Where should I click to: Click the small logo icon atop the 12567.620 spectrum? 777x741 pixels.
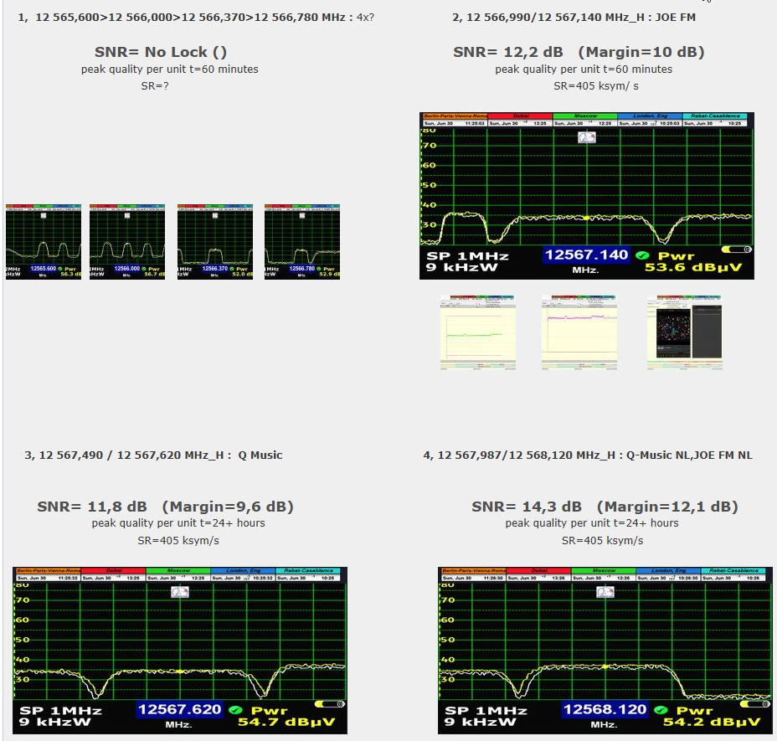[x=180, y=592]
